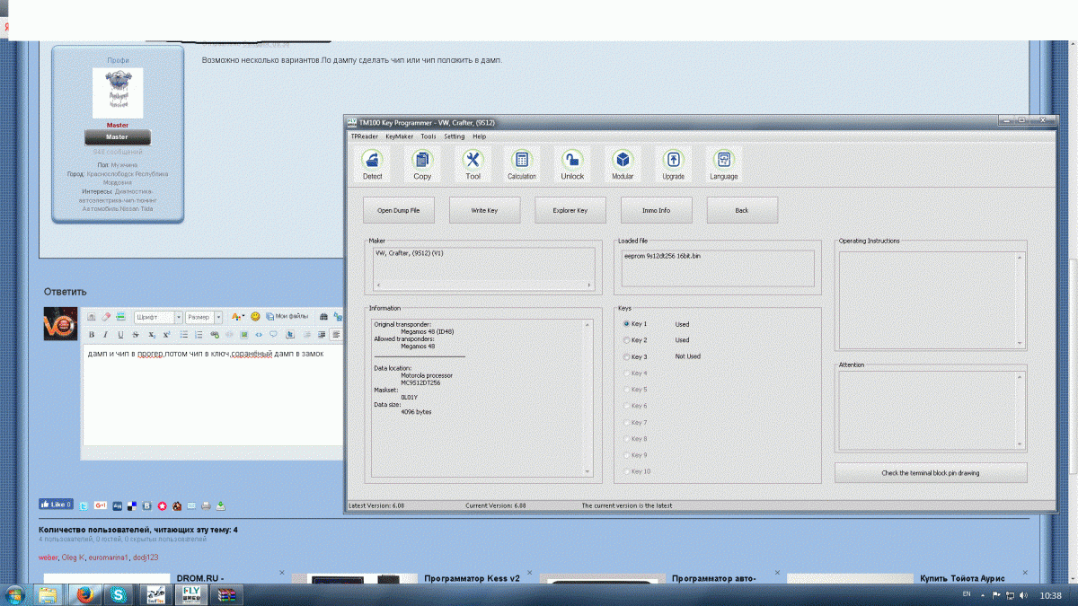
Task: Click the Operating Instructions scrollbar
Action: coord(1020,300)
